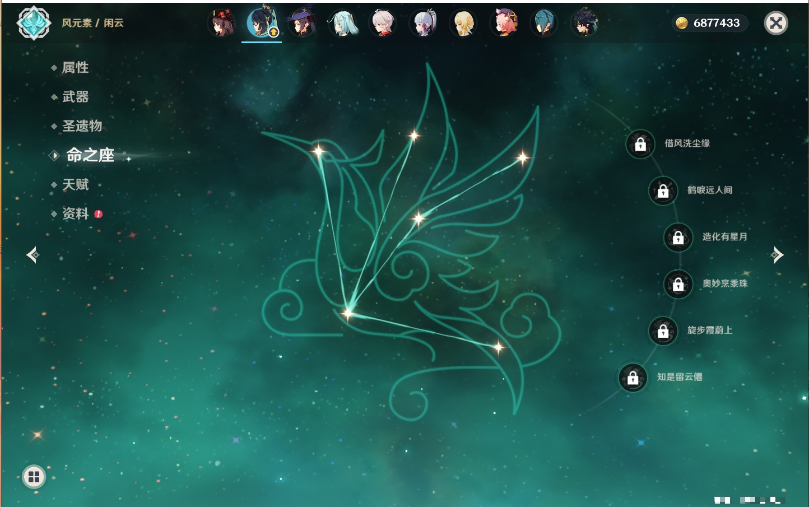This screenshot has width=809, height=507.
Task: Open the 资料 profile tab with red alert
Action: pyautogui.click(x=75, y=214)
